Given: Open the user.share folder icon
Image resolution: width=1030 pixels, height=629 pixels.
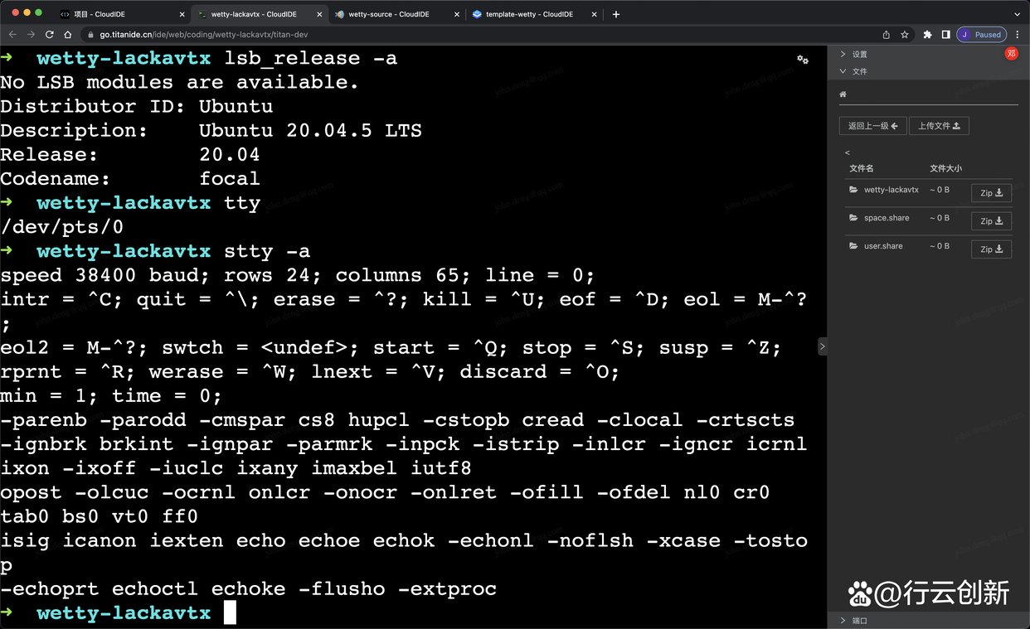Looking at the screenshot, I should 853,245.
